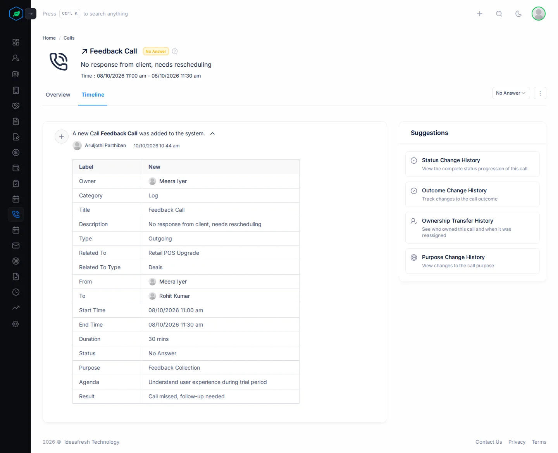Click the search anything field
The width and height of the screenshot is (558, 453).
click(x=85, y=14)
